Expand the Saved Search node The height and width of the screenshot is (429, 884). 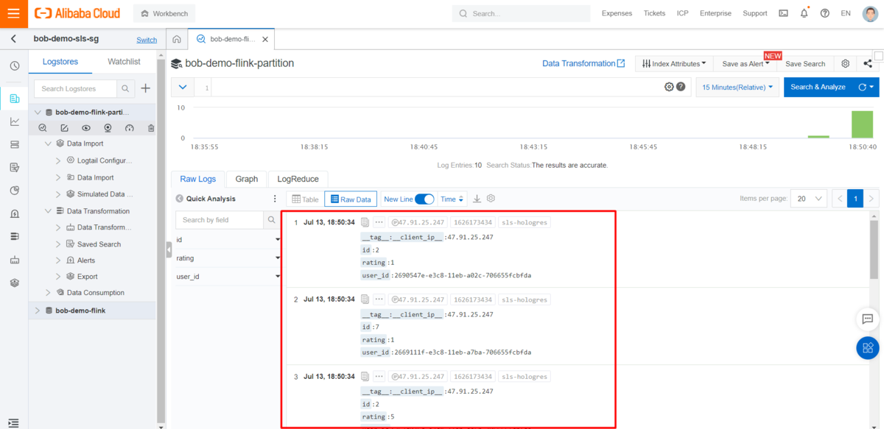[x=59, y=244]
